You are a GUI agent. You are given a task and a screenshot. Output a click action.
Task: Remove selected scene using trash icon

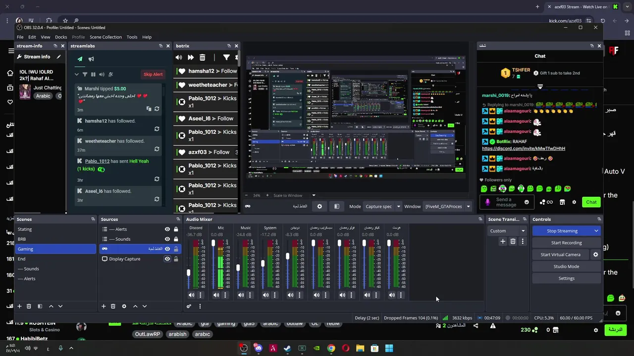coord(29,306)
